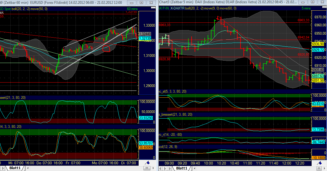327x171 pixels.
Task: Click the green 6897,63 price tag
Action: pos(318,76)
